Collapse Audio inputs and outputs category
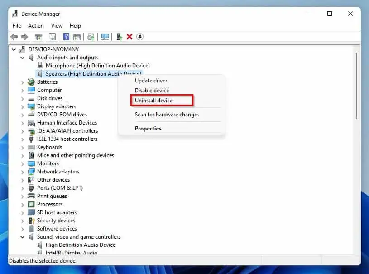Viewport: 369px width, 274px height. 22,58
